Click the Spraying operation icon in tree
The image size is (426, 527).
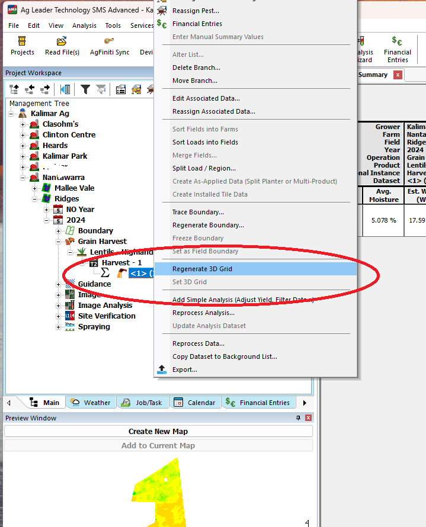[x=70, y=326]
